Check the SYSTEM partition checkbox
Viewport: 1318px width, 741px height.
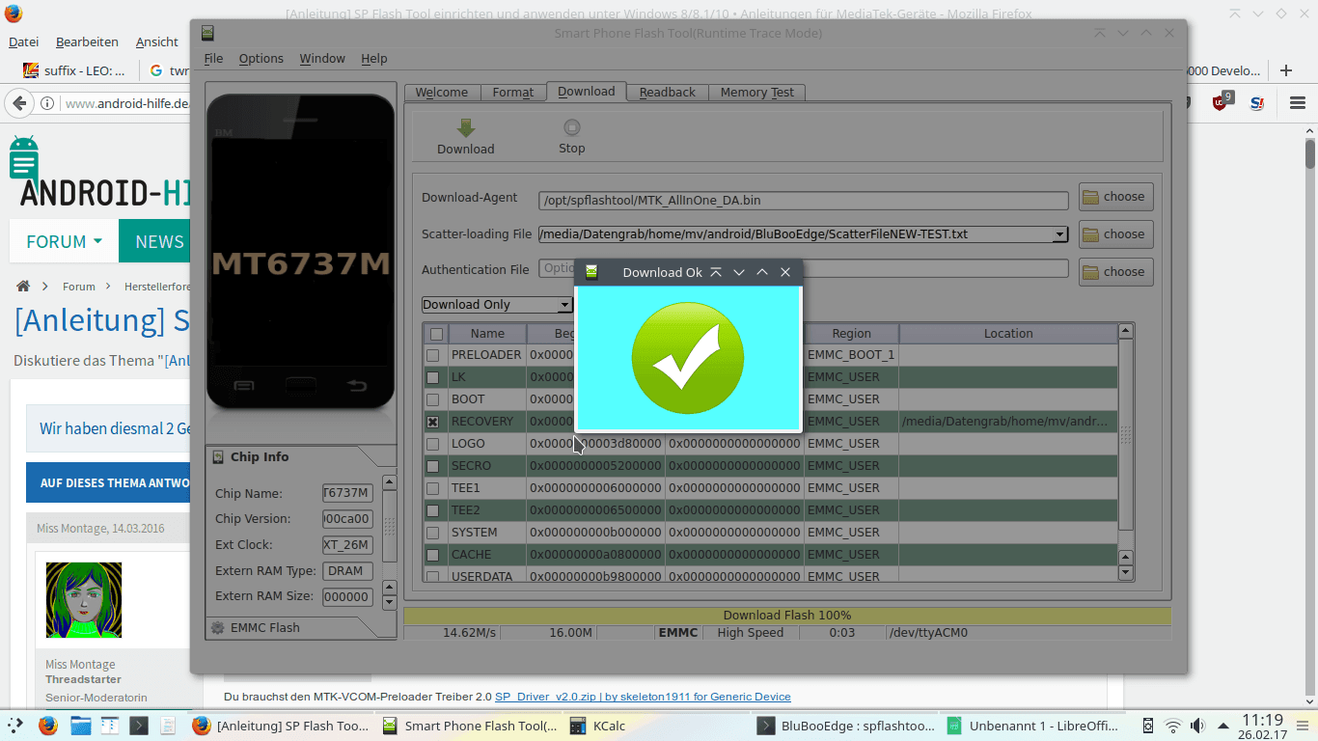[x=433, y=533]
